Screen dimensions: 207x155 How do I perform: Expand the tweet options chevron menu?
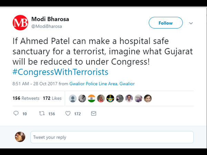point(191,23)
